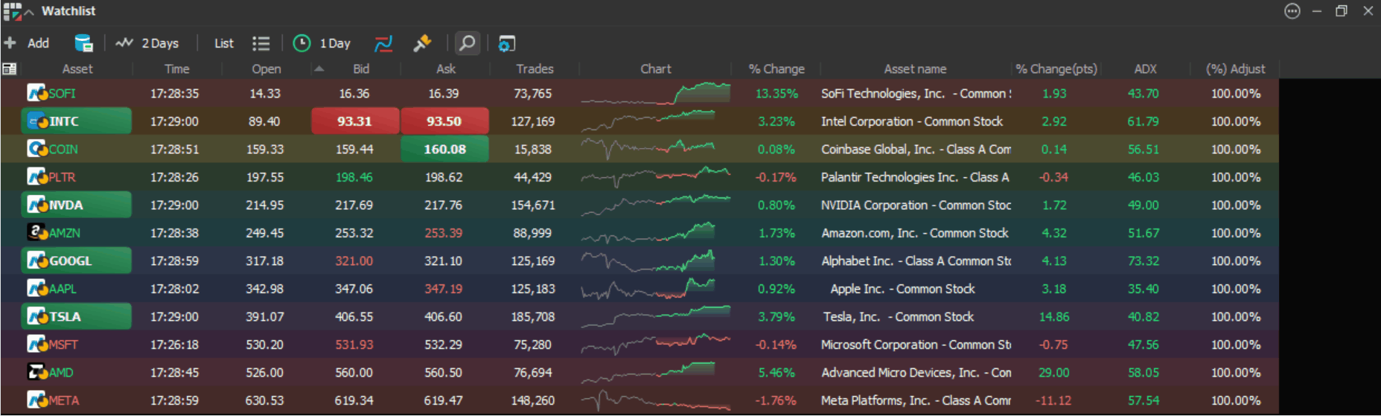Open the 1 Day interval dropdown
The width and height of the screenshot is (1381, 416).
(335, 43)
